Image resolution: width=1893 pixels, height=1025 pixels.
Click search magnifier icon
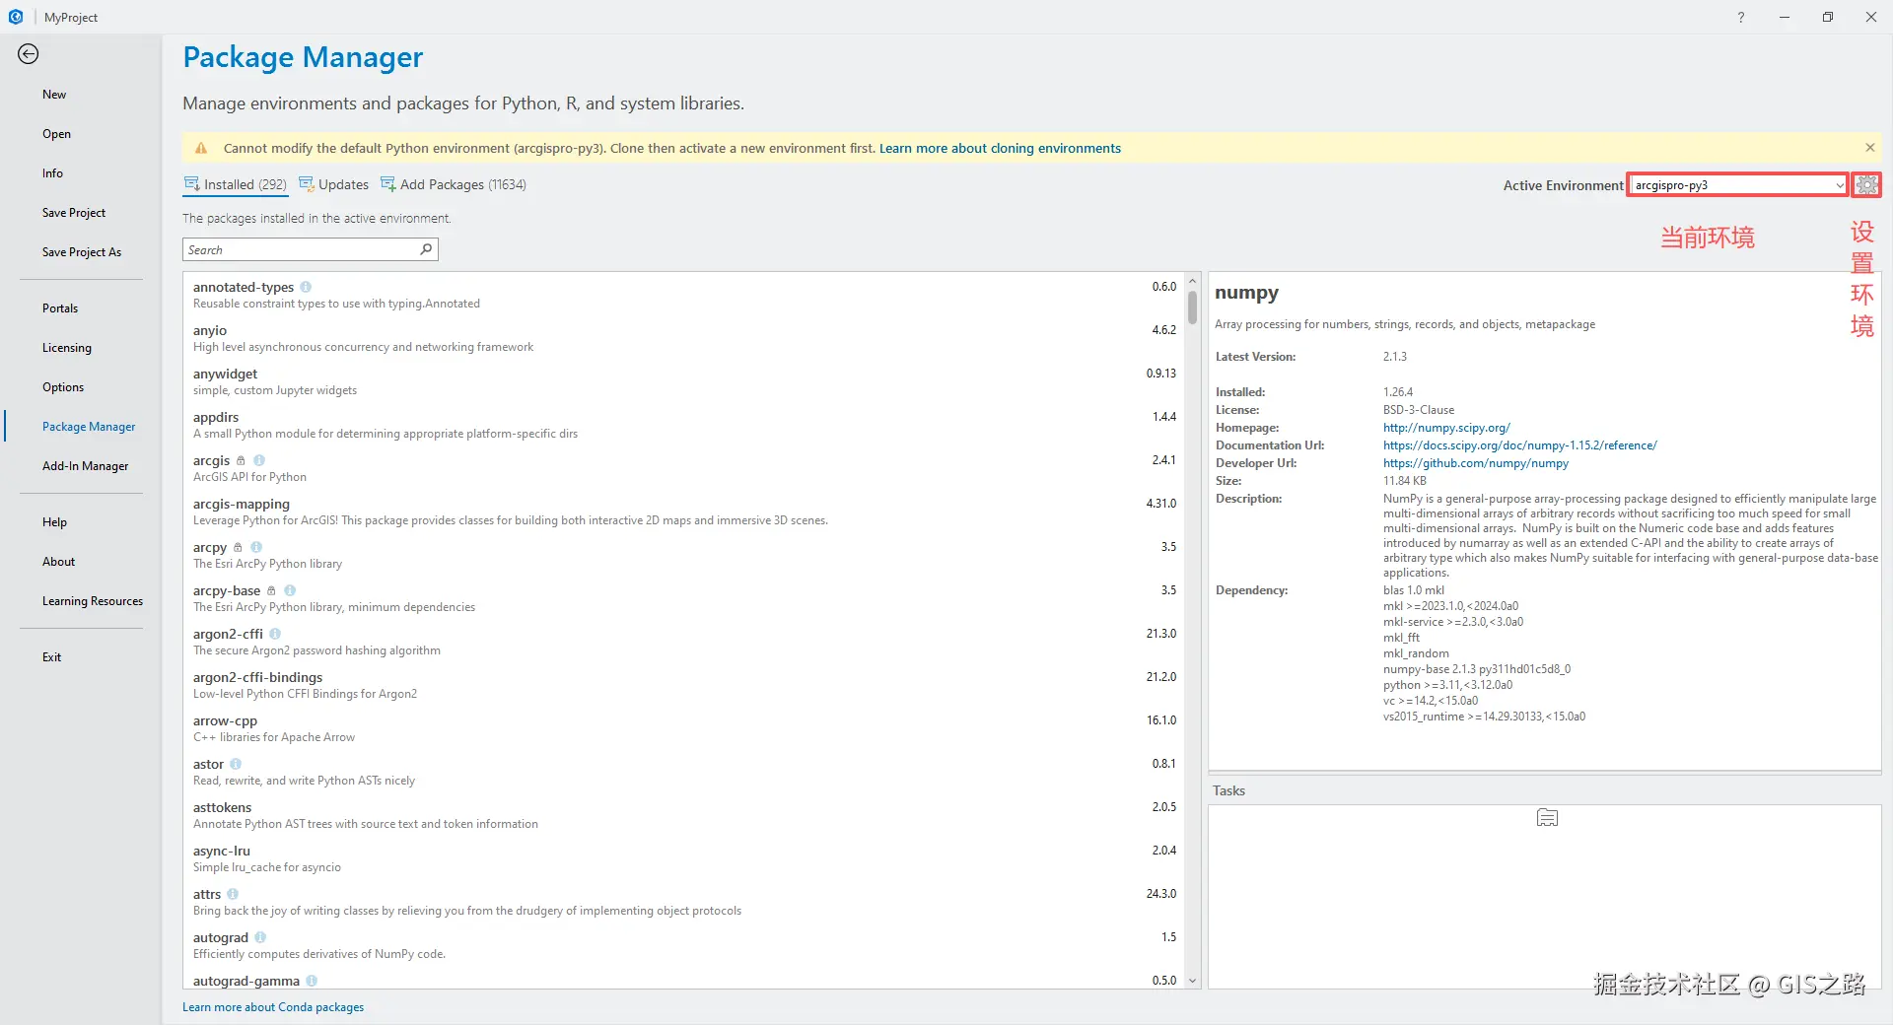point(426,249)
